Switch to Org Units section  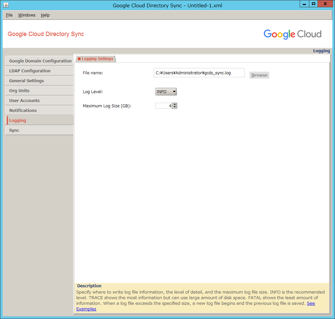pos(40,91)
